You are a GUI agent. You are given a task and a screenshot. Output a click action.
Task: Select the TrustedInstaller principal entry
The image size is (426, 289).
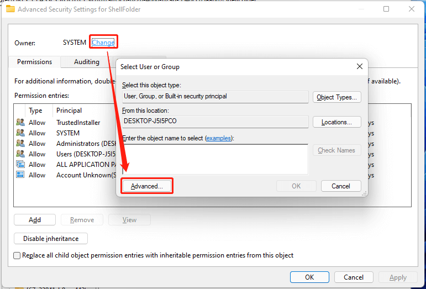click(78, 123)
